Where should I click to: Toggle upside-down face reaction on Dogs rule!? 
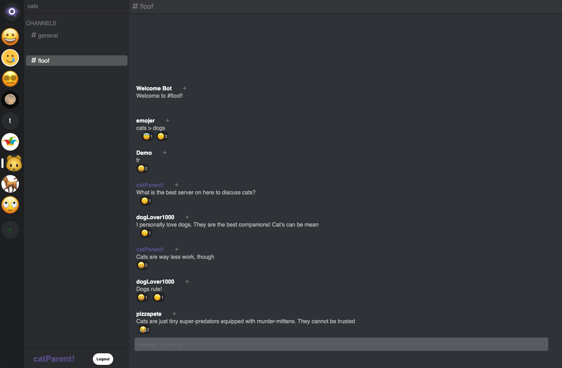[x=159, y=297]
